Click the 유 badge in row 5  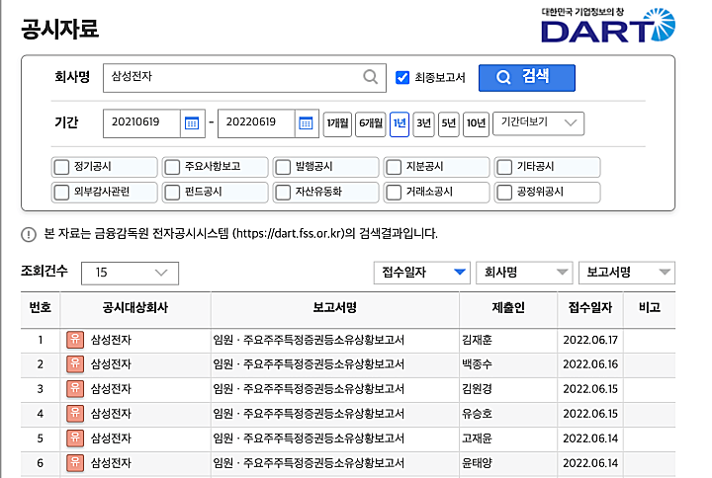coord(75,438)
